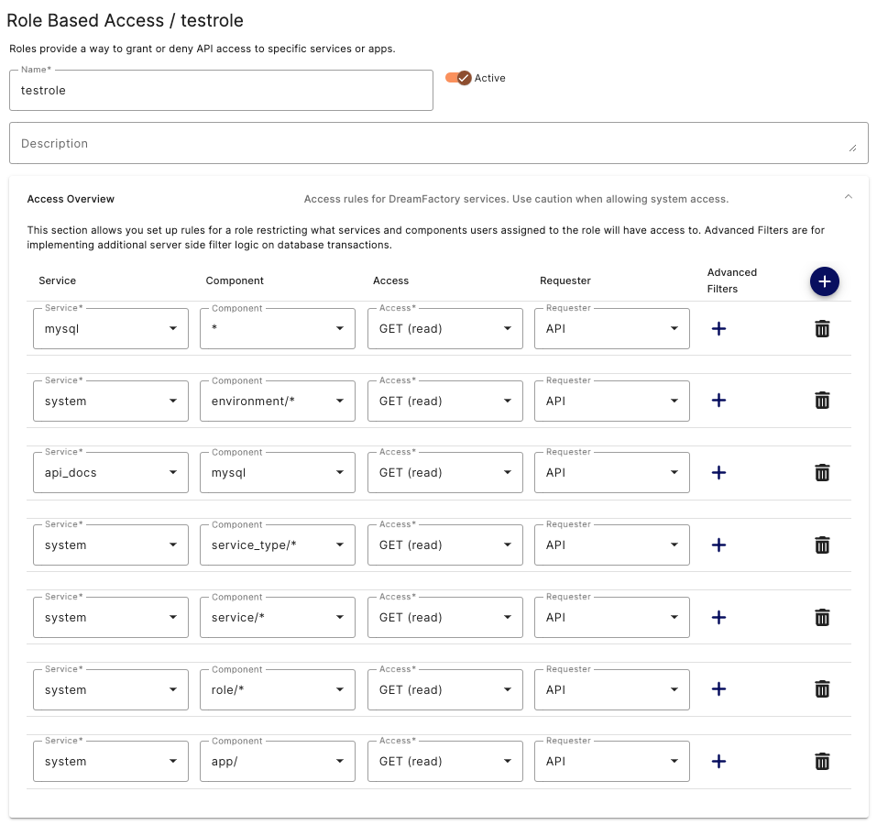Remove the api_docs access rule
This screenshot has width=877, height=825.
click(x=822, y=473)
